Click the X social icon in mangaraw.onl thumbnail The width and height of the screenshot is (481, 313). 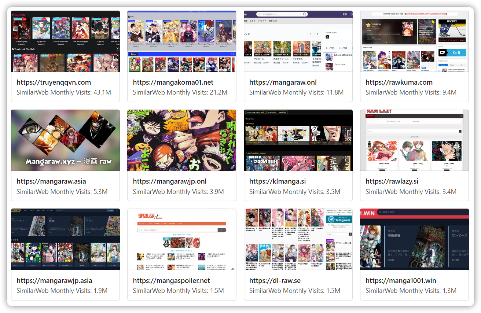[x=327, y=37]
